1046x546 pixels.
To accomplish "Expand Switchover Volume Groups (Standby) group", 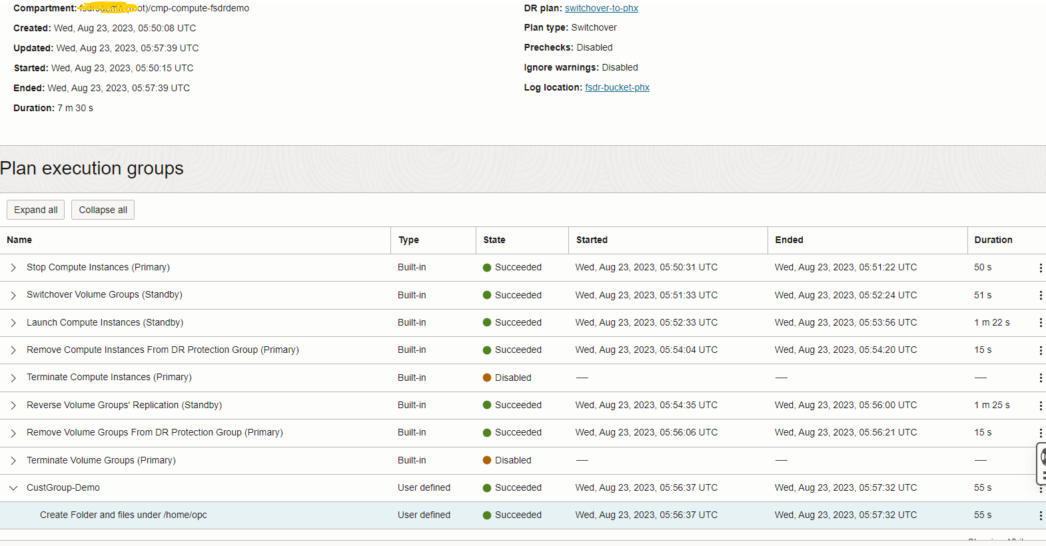I will [13, 295].
